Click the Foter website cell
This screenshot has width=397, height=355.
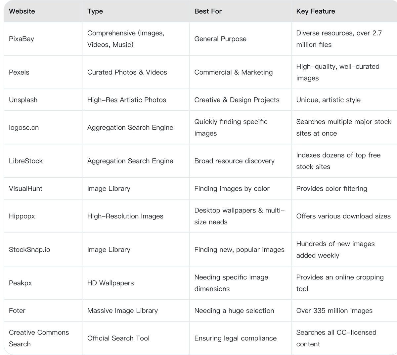click(17, 311)
